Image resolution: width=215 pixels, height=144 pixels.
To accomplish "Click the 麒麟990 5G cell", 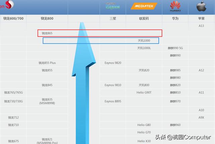I will tap(175, 48).
